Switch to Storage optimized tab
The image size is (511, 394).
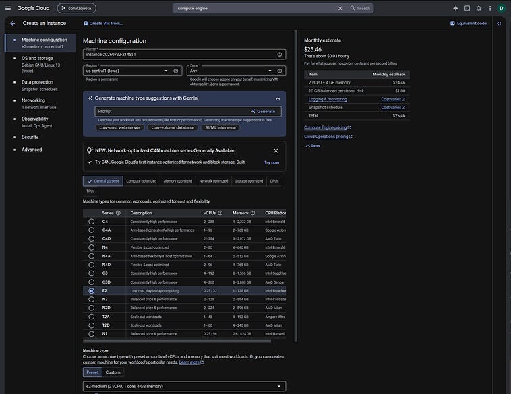point(249,181)
